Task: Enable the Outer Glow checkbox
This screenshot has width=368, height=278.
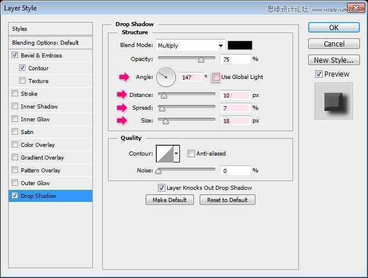Action: (15, 182)
